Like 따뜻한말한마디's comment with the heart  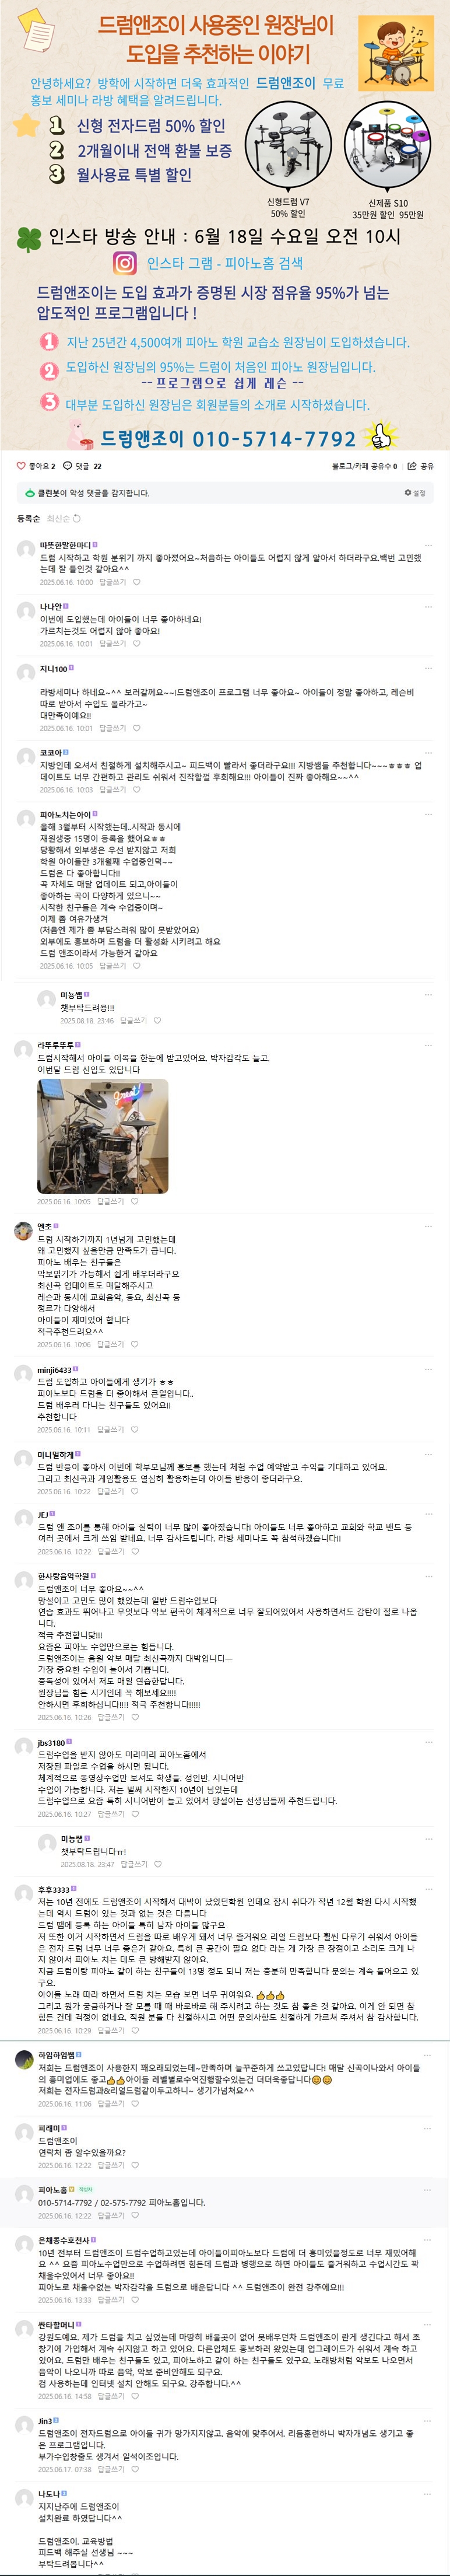coord(137,582)
